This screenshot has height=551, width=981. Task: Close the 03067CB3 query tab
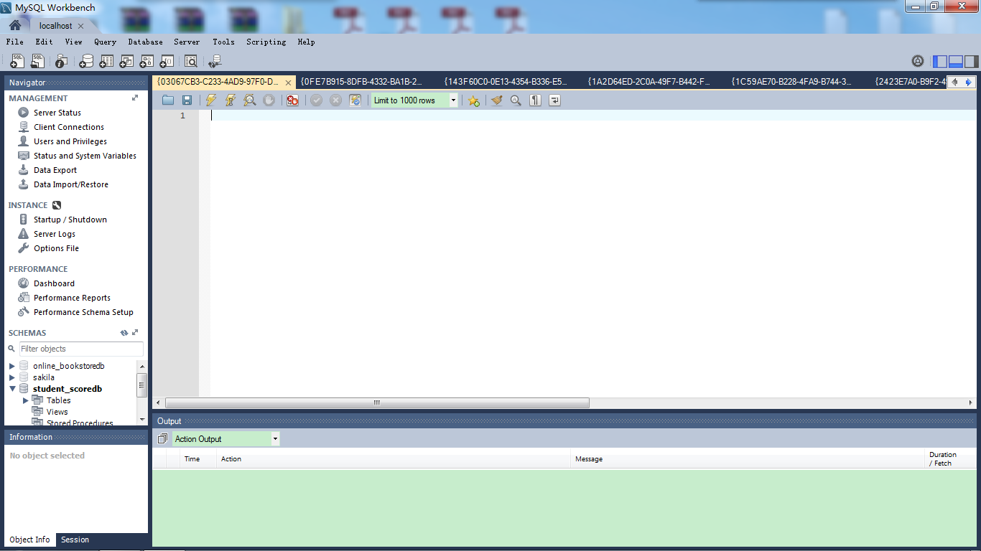coord(289,83)
